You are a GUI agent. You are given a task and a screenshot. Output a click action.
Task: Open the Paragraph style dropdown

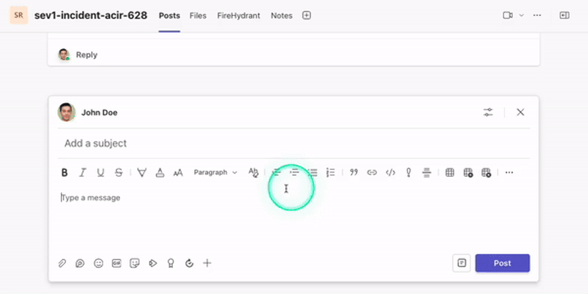pyautogui.click(x=215, y=172)
